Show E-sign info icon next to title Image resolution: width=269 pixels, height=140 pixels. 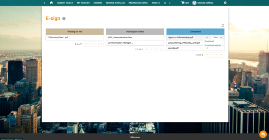click(x=64, y=19)
